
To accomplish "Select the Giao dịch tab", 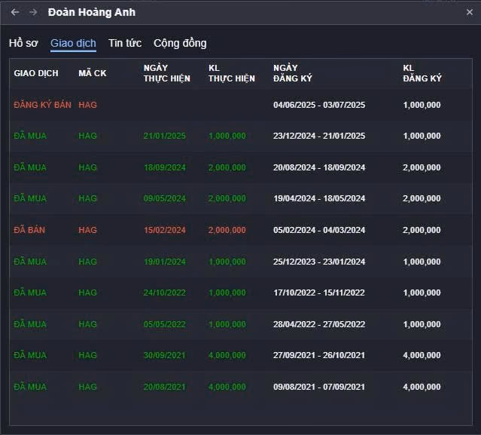I will pos(73,43).
